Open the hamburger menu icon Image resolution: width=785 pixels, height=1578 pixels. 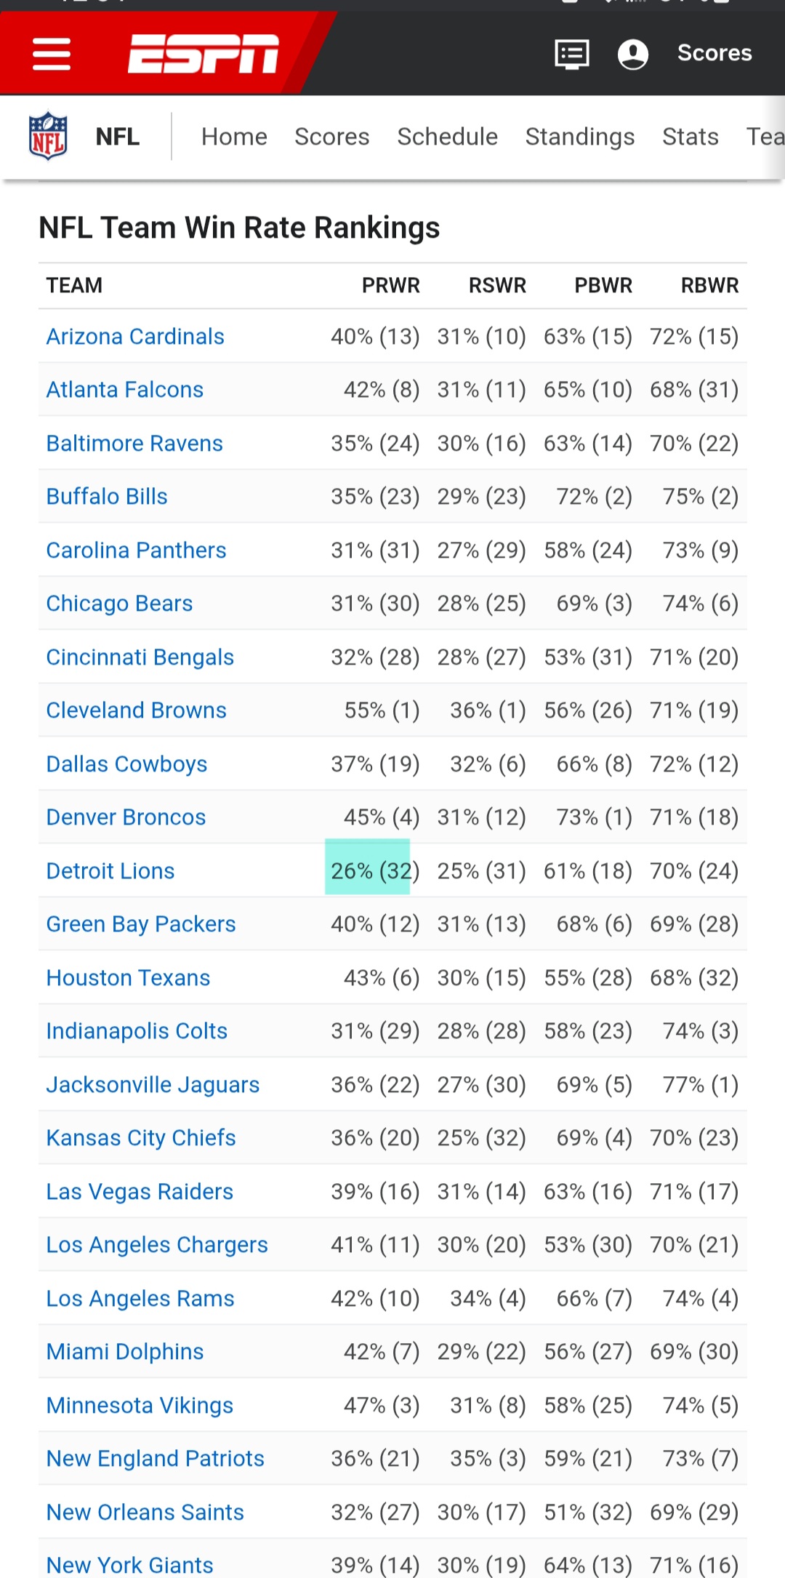coord(52,54)
